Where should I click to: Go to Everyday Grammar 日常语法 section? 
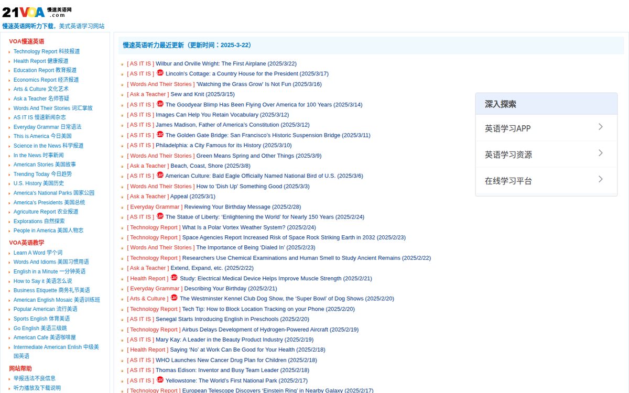click(48, 127)
